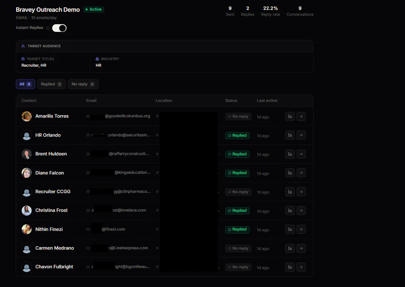Open LinkedIn icon for Recruiter CCGG
Image resolution: width=405 pixels, height=287 pixels.
[x=290, y=192]
